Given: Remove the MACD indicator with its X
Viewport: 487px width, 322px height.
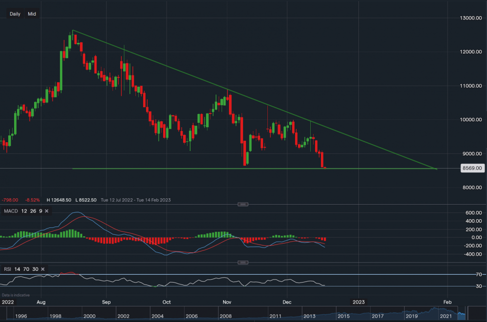Looking at the screenshot, I should pos(47,211).
